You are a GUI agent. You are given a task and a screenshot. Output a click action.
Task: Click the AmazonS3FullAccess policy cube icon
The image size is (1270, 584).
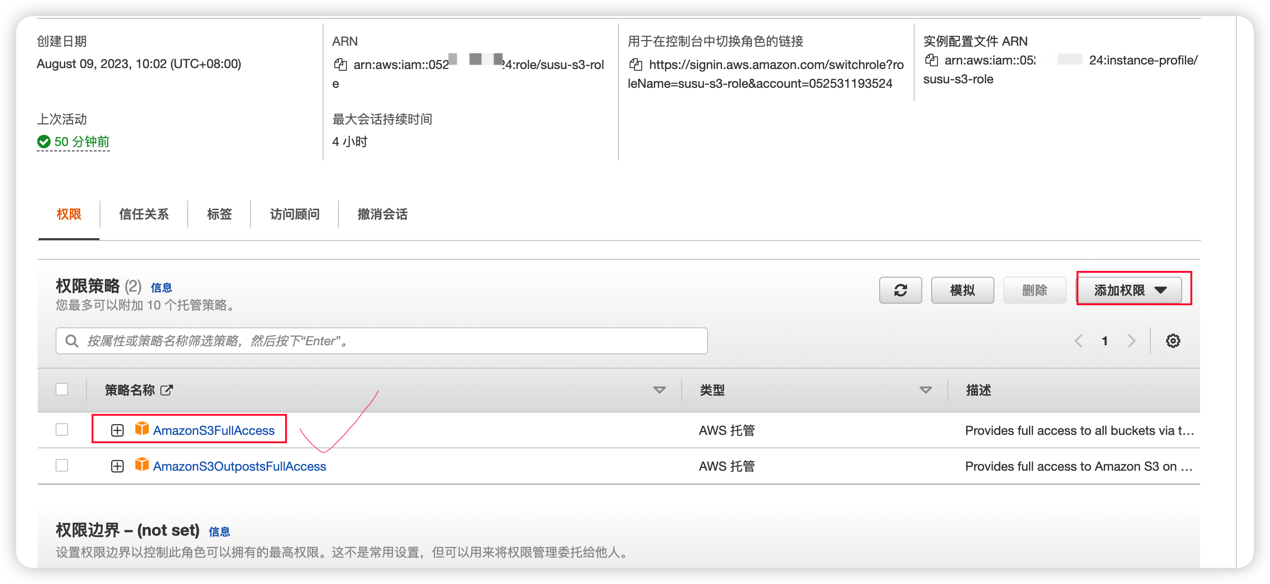coord(142,428)
